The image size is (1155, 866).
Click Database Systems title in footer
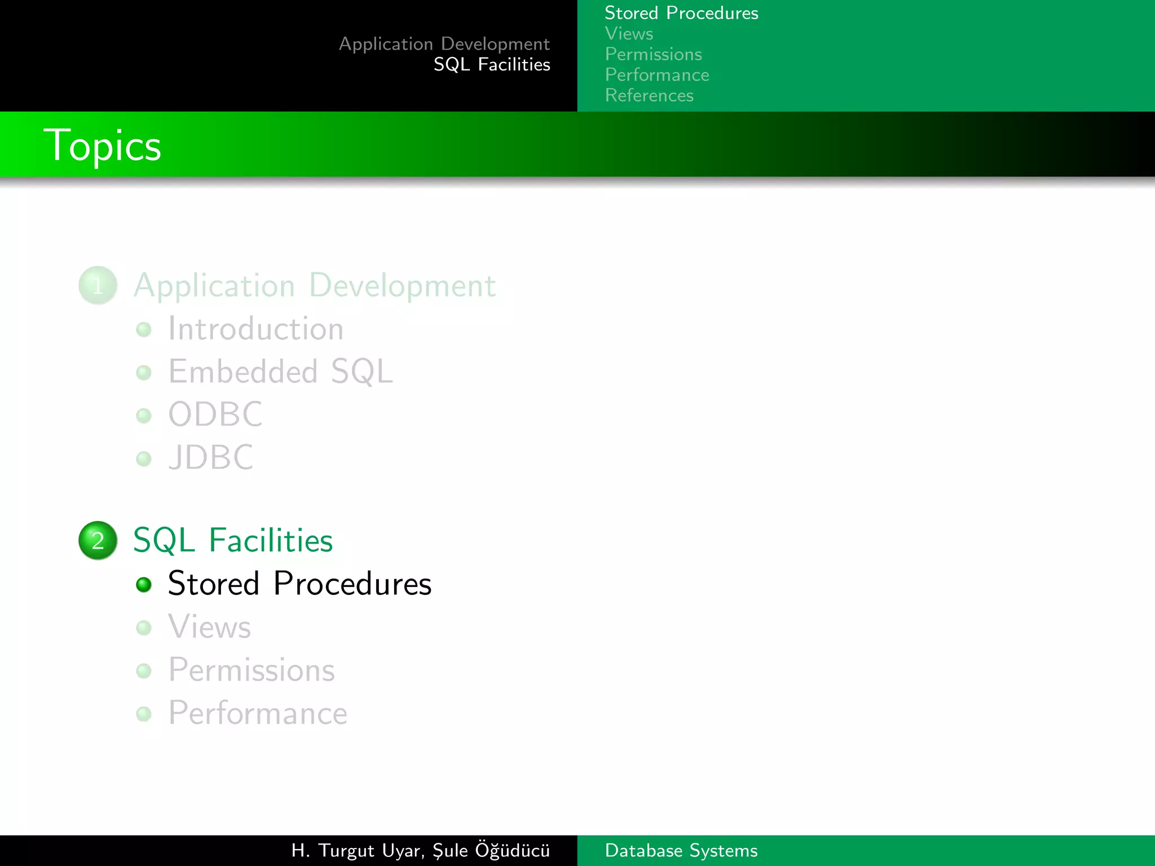pos(681,850)
